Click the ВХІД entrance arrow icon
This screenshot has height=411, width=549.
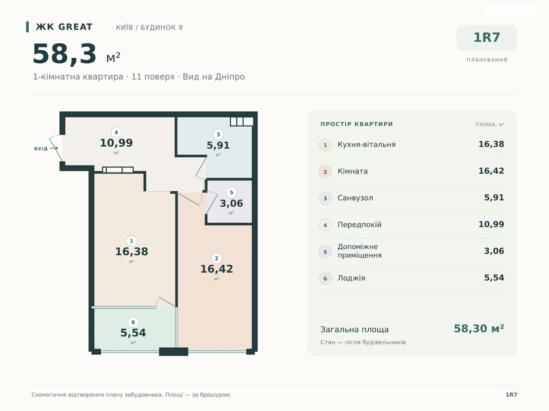54,148
